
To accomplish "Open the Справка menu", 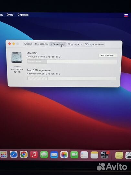I will [x=23, y=15].
